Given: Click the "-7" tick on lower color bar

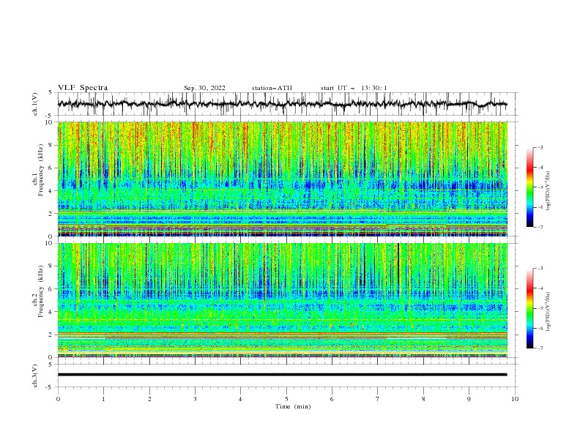Looking at the screenshot, I should coord(540,348).
